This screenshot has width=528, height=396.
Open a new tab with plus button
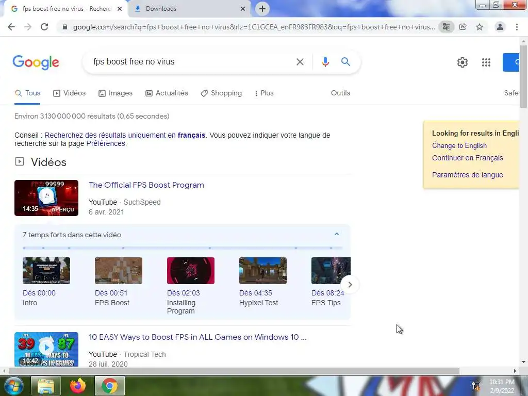(262, 9)
